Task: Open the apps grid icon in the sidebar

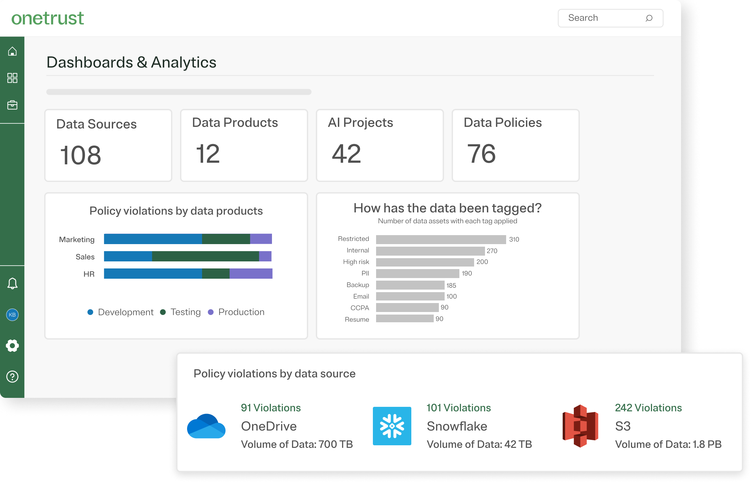Action: tap(12, 78)
